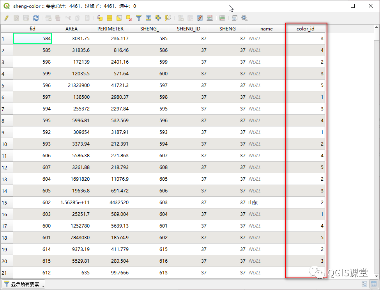Click color_id cell in row 5
Image resolution: width=380 pixels, height=290 pixels.
[305, 85]
